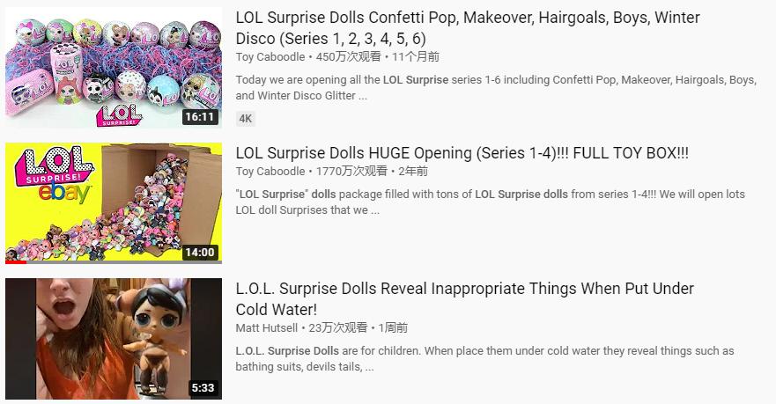Click the 5:33 duration badge
Screen dimensions: 776x404
pos(203,388)
